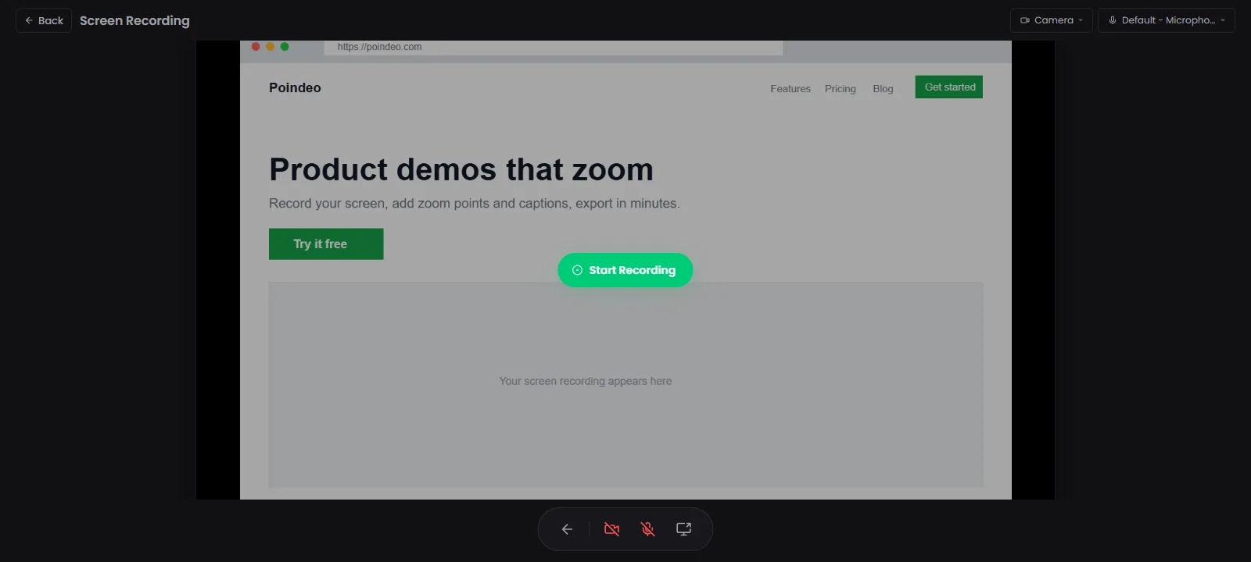Open the Camera dropdown

[1051, 20]
